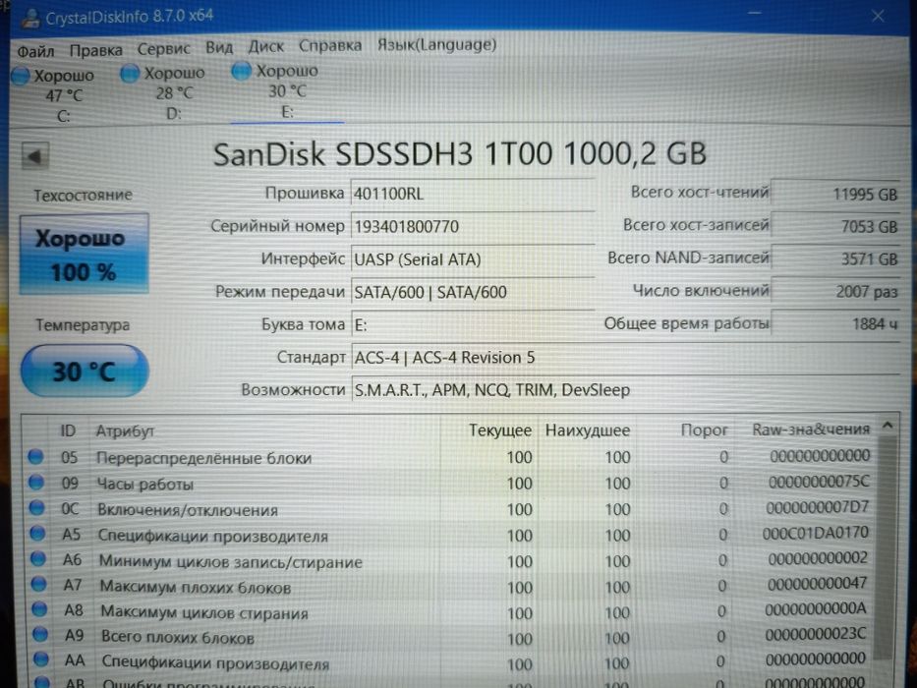Click the firmware field 401100RL

pos(473,194)
